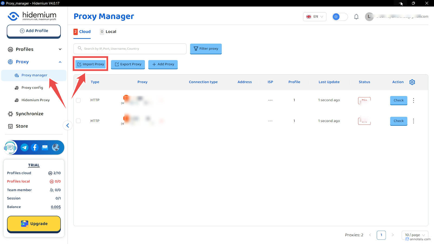Open live chat support headset icon

point(10,147)
